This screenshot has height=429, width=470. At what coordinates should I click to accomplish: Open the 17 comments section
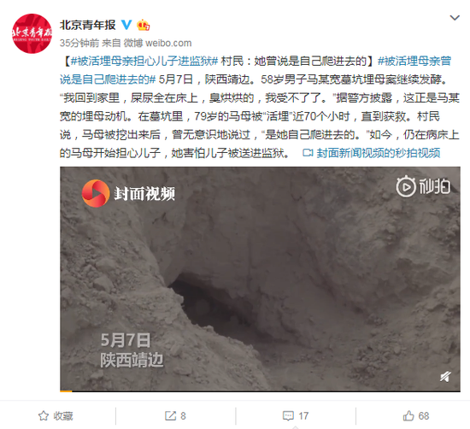(x=296, y=416)
